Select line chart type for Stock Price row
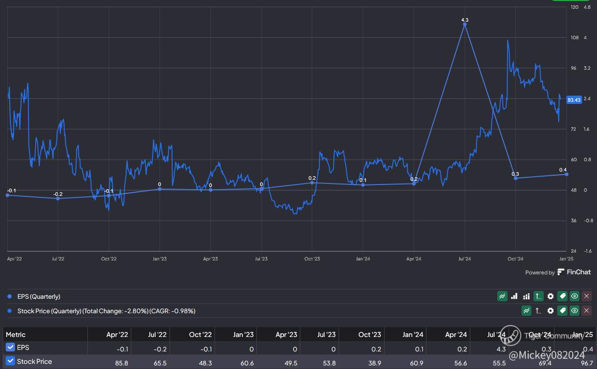The image size is (597, 369). pos(526,311)
